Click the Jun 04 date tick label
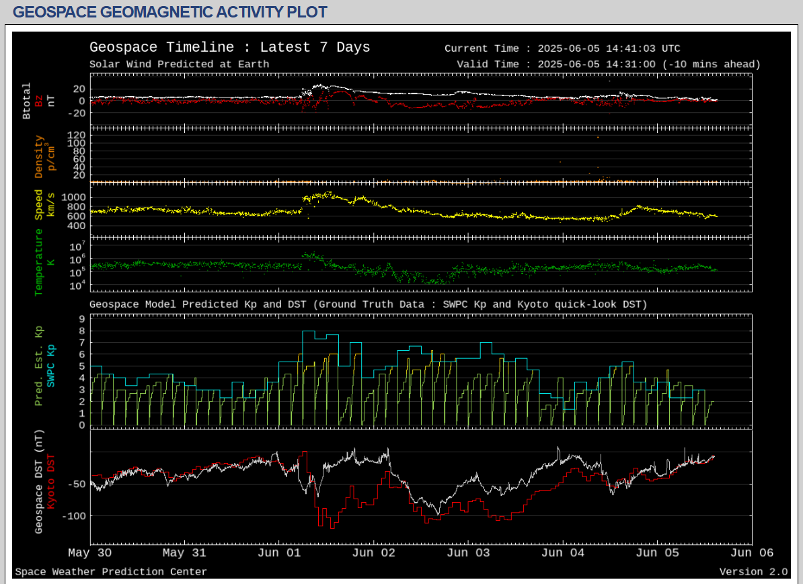Viewport: 803px width, 584px height. tap(563, 553)
